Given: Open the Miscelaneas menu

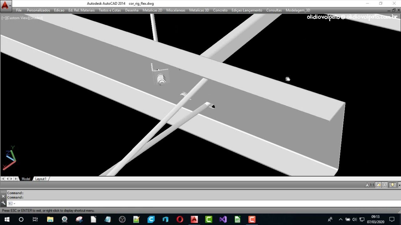Looking at the screenshot, I should click(176, 10).
